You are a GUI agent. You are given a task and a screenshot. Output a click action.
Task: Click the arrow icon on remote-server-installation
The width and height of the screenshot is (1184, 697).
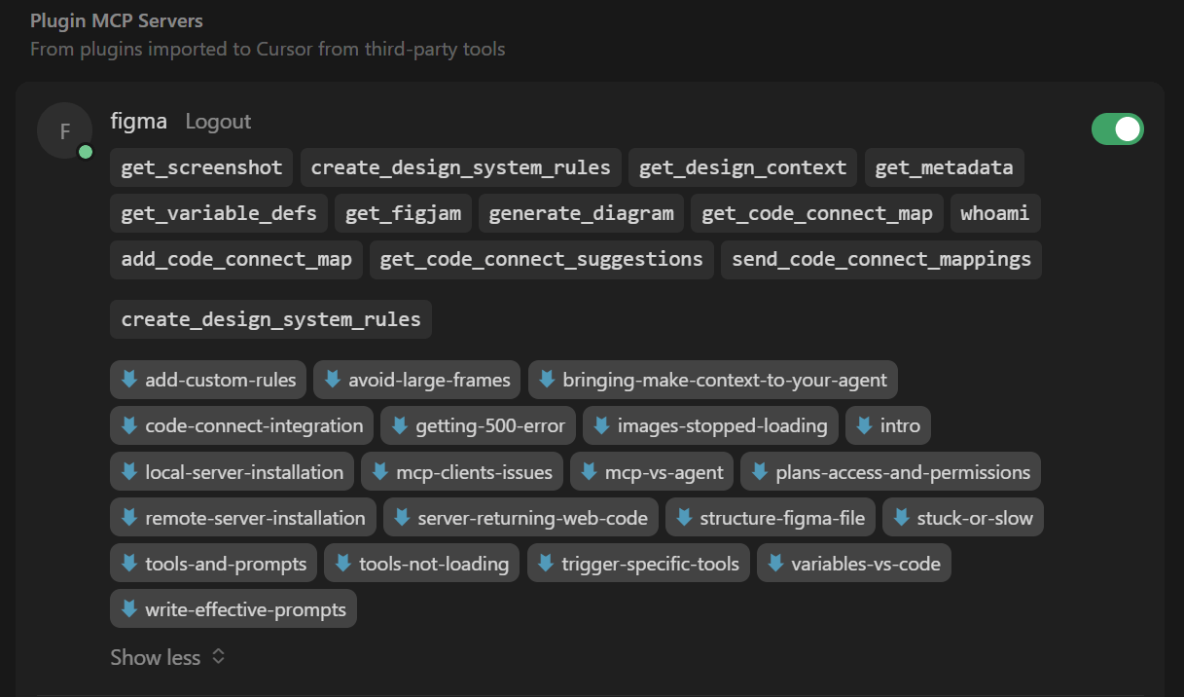point(128,517)
